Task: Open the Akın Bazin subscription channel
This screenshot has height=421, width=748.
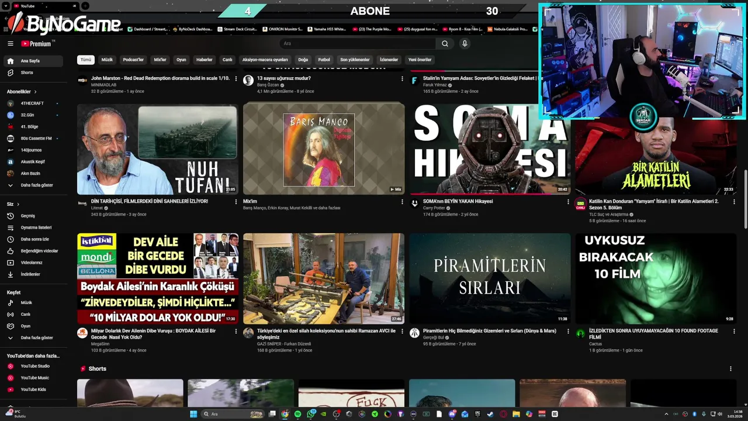Action: point(34,174)
